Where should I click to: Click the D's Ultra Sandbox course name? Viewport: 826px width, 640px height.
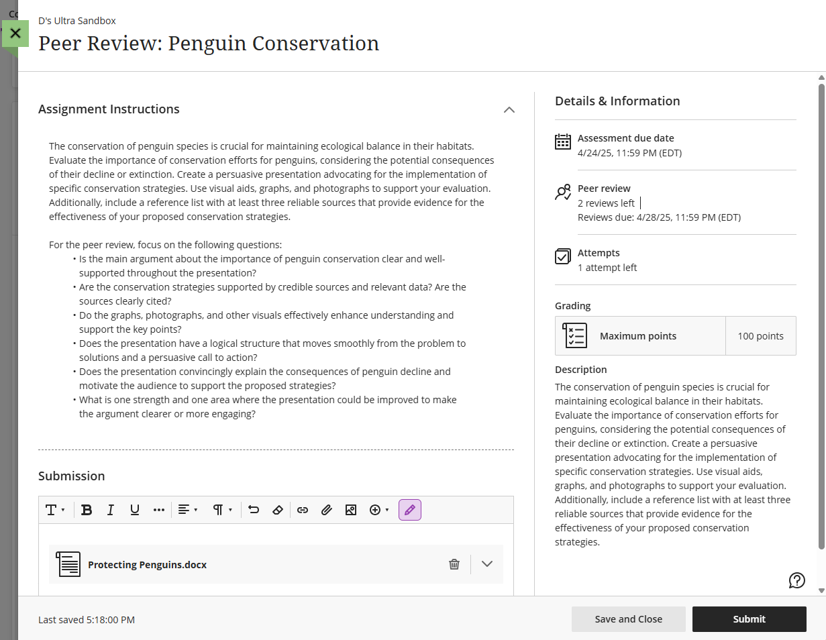[x=77, y=21]
